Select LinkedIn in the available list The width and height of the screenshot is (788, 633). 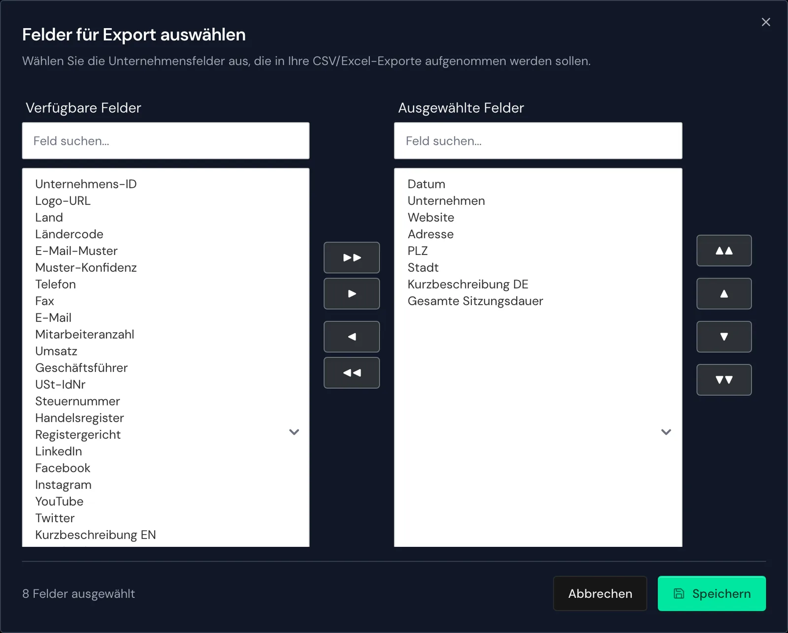59,451
